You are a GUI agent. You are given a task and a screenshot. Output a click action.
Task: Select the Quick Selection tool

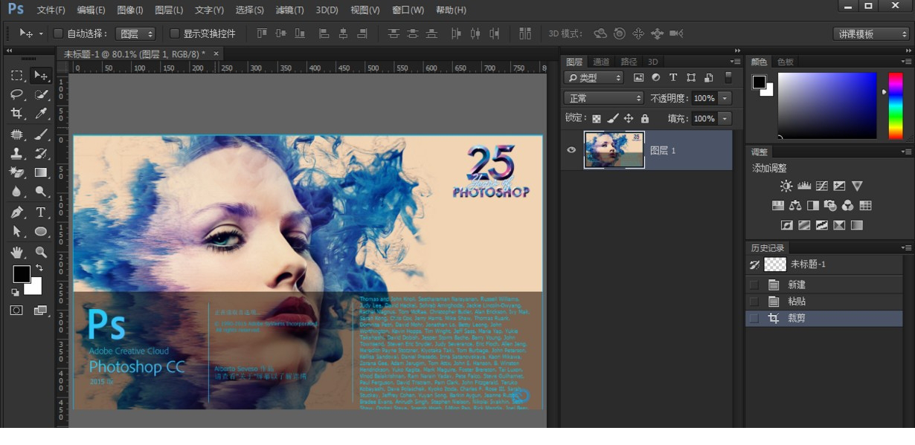(41, 94)
